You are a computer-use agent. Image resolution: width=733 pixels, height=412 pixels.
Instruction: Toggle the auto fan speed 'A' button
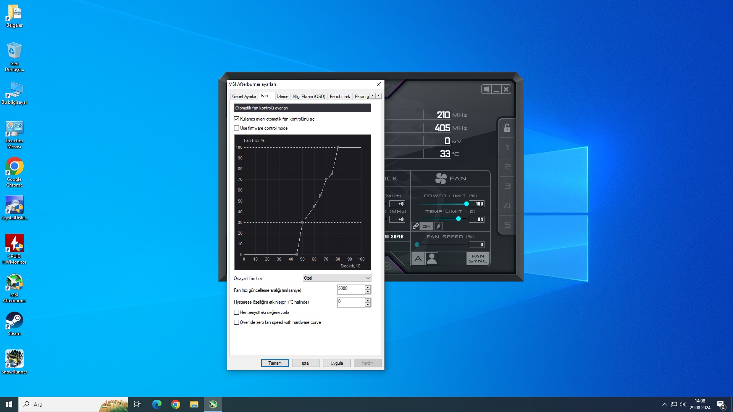pyautogui.click(x=418, y=259)
